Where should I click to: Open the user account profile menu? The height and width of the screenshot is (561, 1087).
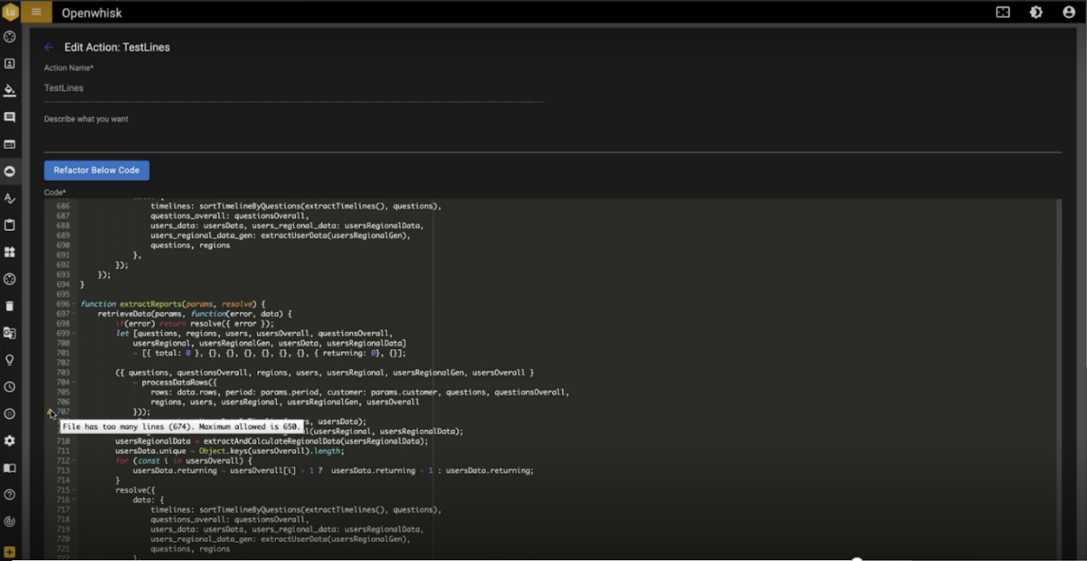point(1069,12)
